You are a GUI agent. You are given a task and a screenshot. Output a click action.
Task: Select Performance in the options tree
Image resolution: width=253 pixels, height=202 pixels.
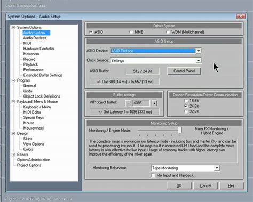click(33, 70)
